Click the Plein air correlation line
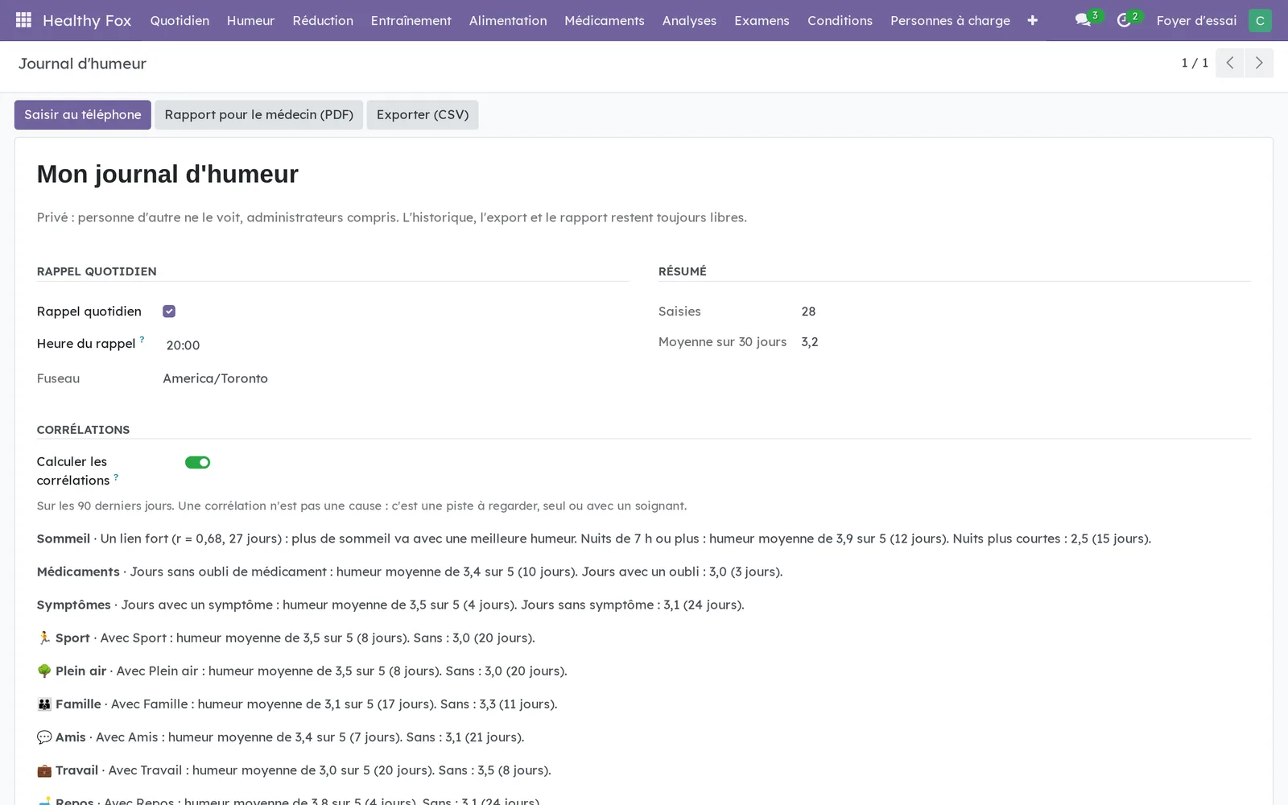The width and height of the screenshot is (1288, 805). pos(302,671)
